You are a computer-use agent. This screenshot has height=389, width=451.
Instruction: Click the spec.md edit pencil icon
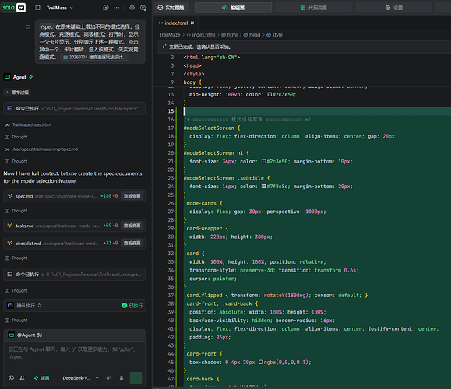click(x=10, y=196)
